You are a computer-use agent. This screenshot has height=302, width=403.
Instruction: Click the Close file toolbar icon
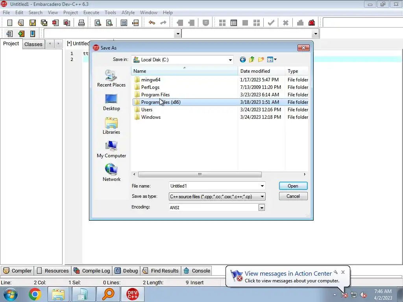point(55,23)
